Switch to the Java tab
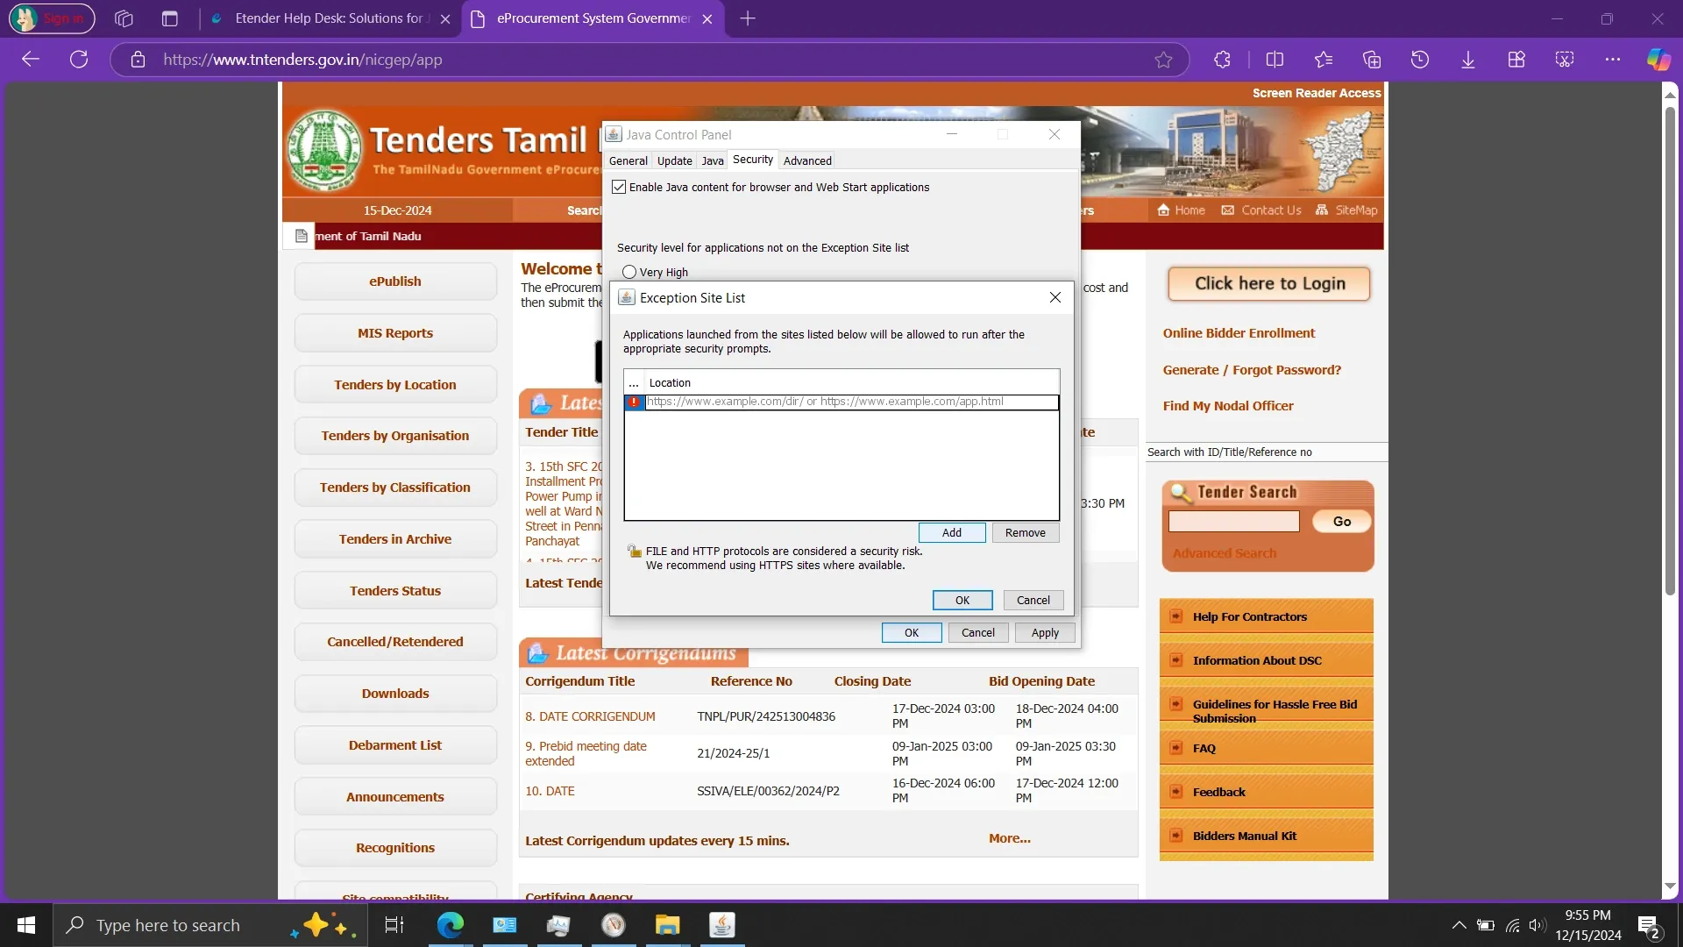The image size is (1683, 947). click(x=713, y=161)
